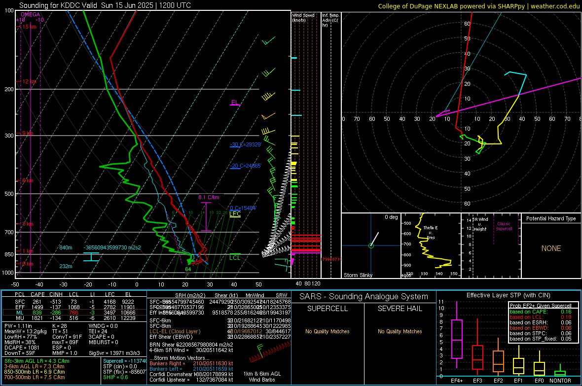Click the 'SHIP = 0.6' value
This screenshot has height=386, width=582.
coord(115,377)
